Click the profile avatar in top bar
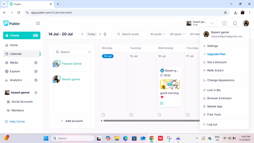 (x=246, y=23)
